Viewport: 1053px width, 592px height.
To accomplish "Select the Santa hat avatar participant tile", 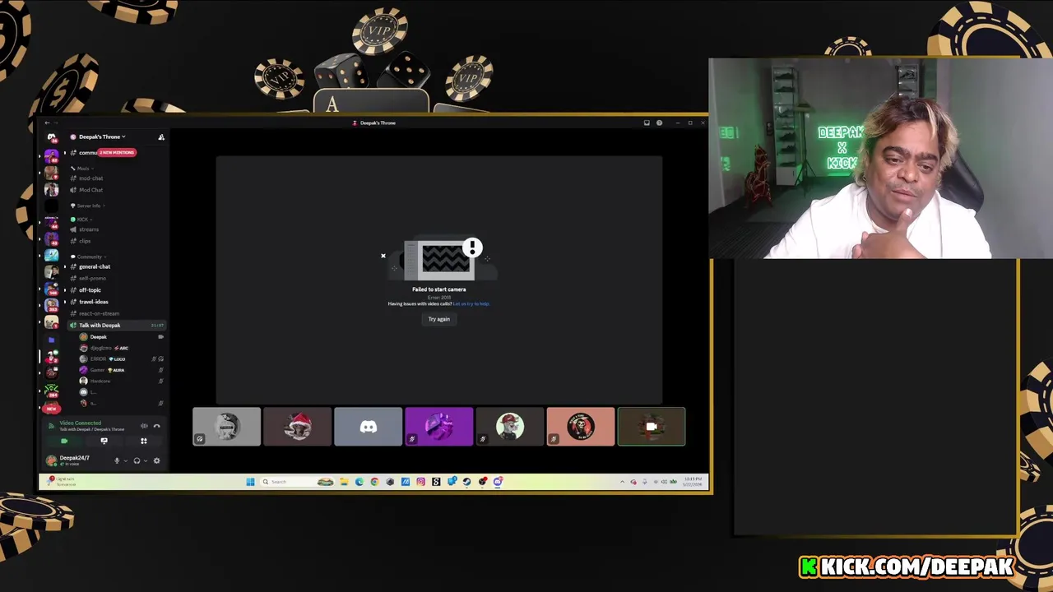I will pos(297,427).
